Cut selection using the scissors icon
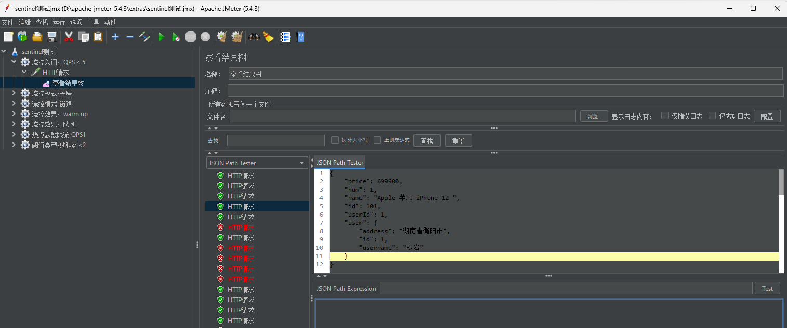 click(69, 37)
